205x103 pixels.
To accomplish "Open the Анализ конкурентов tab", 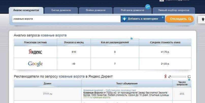I will 26,10.
